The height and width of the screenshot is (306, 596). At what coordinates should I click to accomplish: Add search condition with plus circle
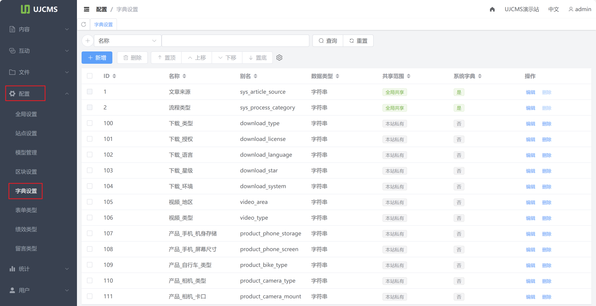tap(88, 41)
